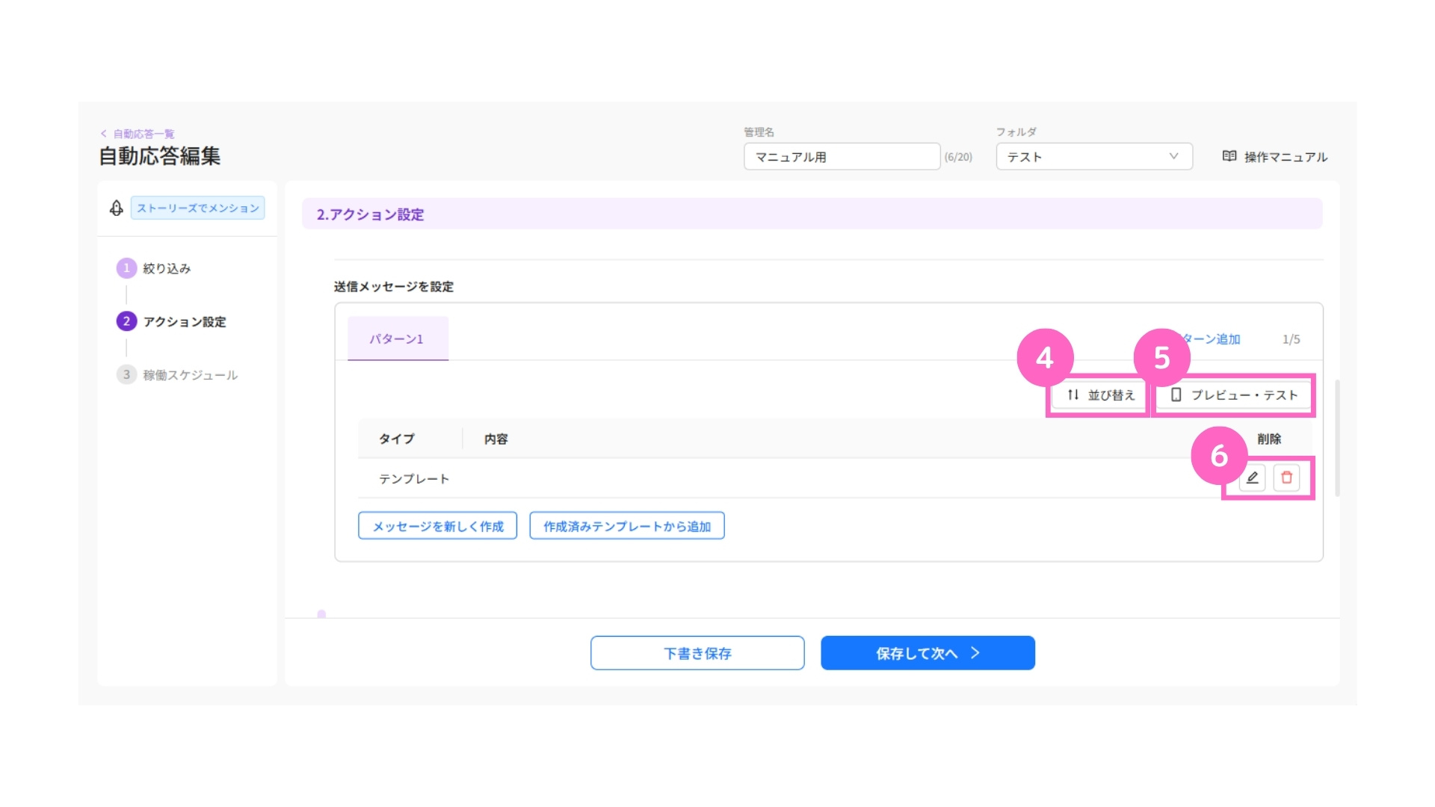Click the 下書き保存 button
This screenshot has width=1435, height=807.
[x=697, y=653]
